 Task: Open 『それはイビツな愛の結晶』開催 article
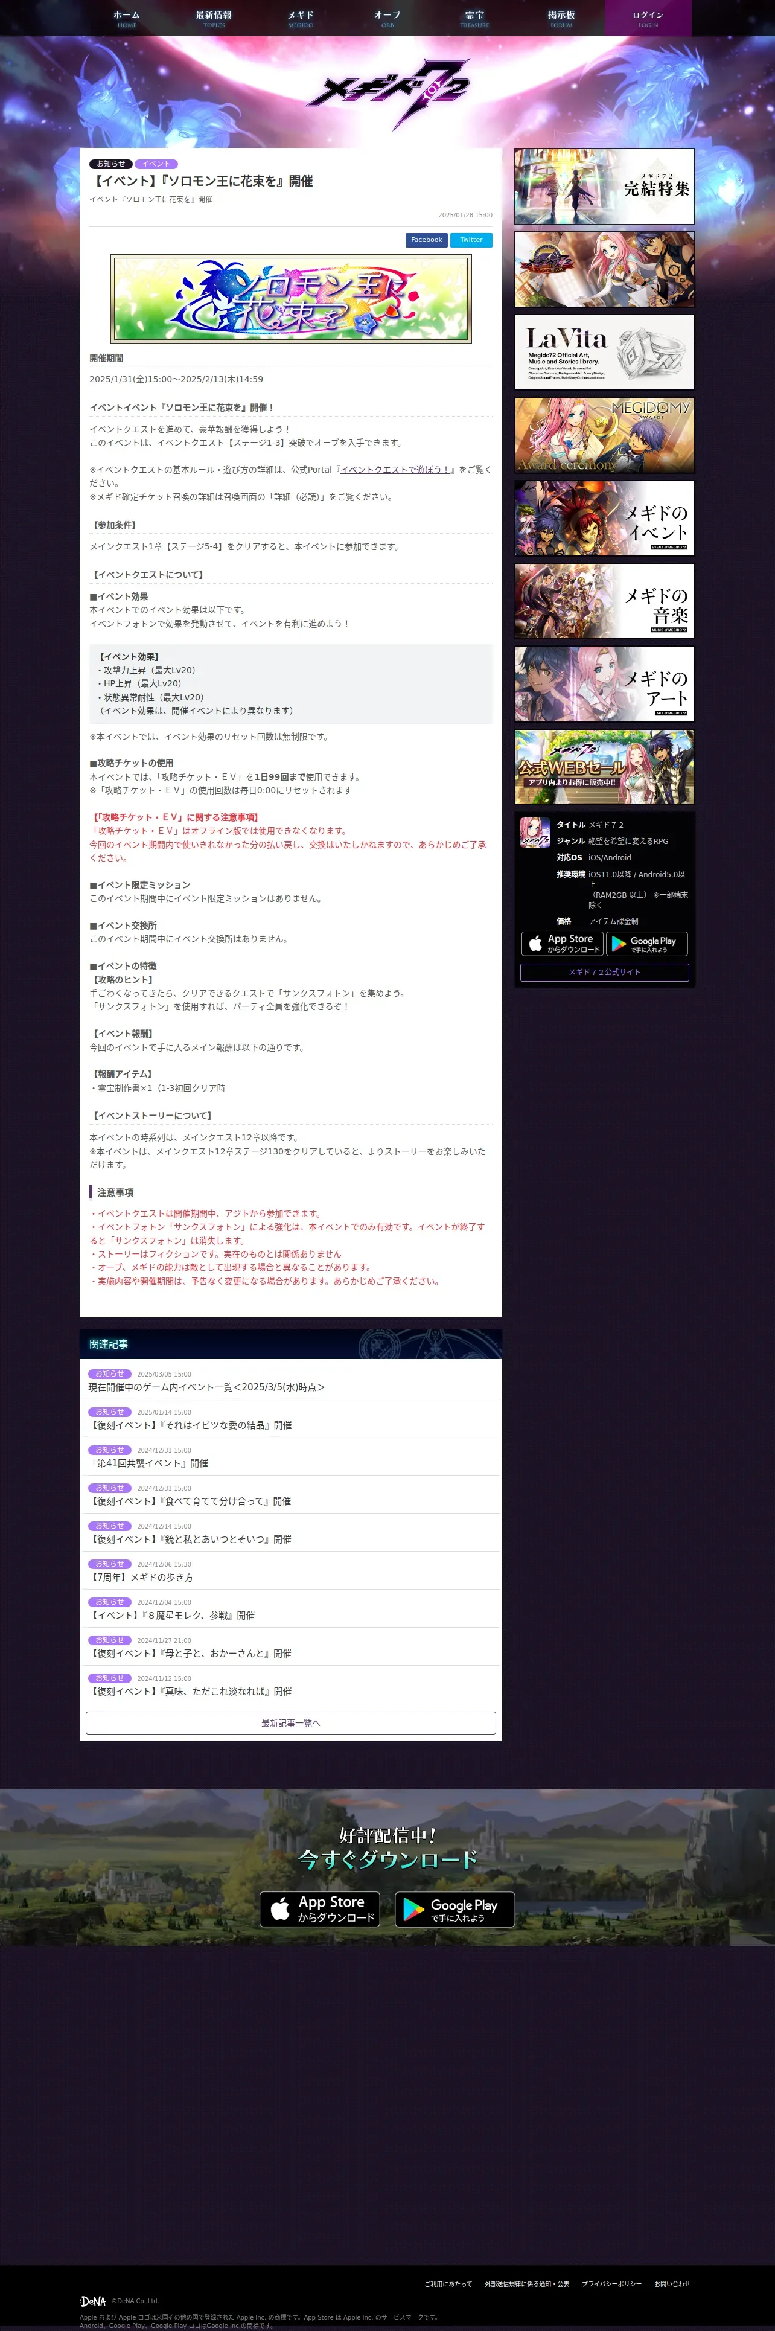tap(190, 1425)
